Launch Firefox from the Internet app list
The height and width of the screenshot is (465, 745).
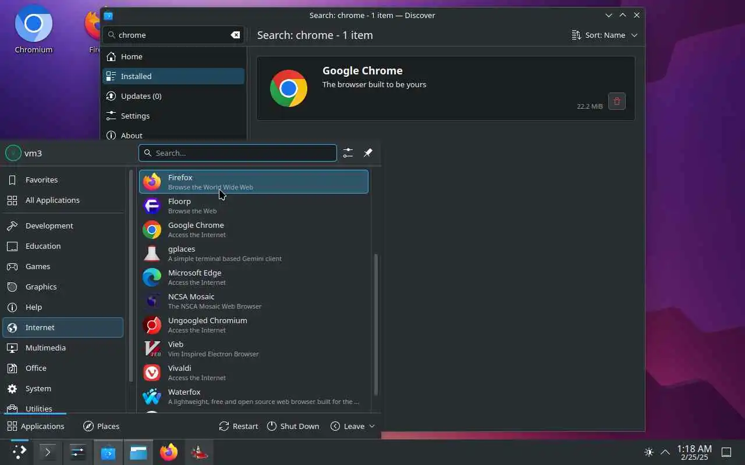point(253,181)
